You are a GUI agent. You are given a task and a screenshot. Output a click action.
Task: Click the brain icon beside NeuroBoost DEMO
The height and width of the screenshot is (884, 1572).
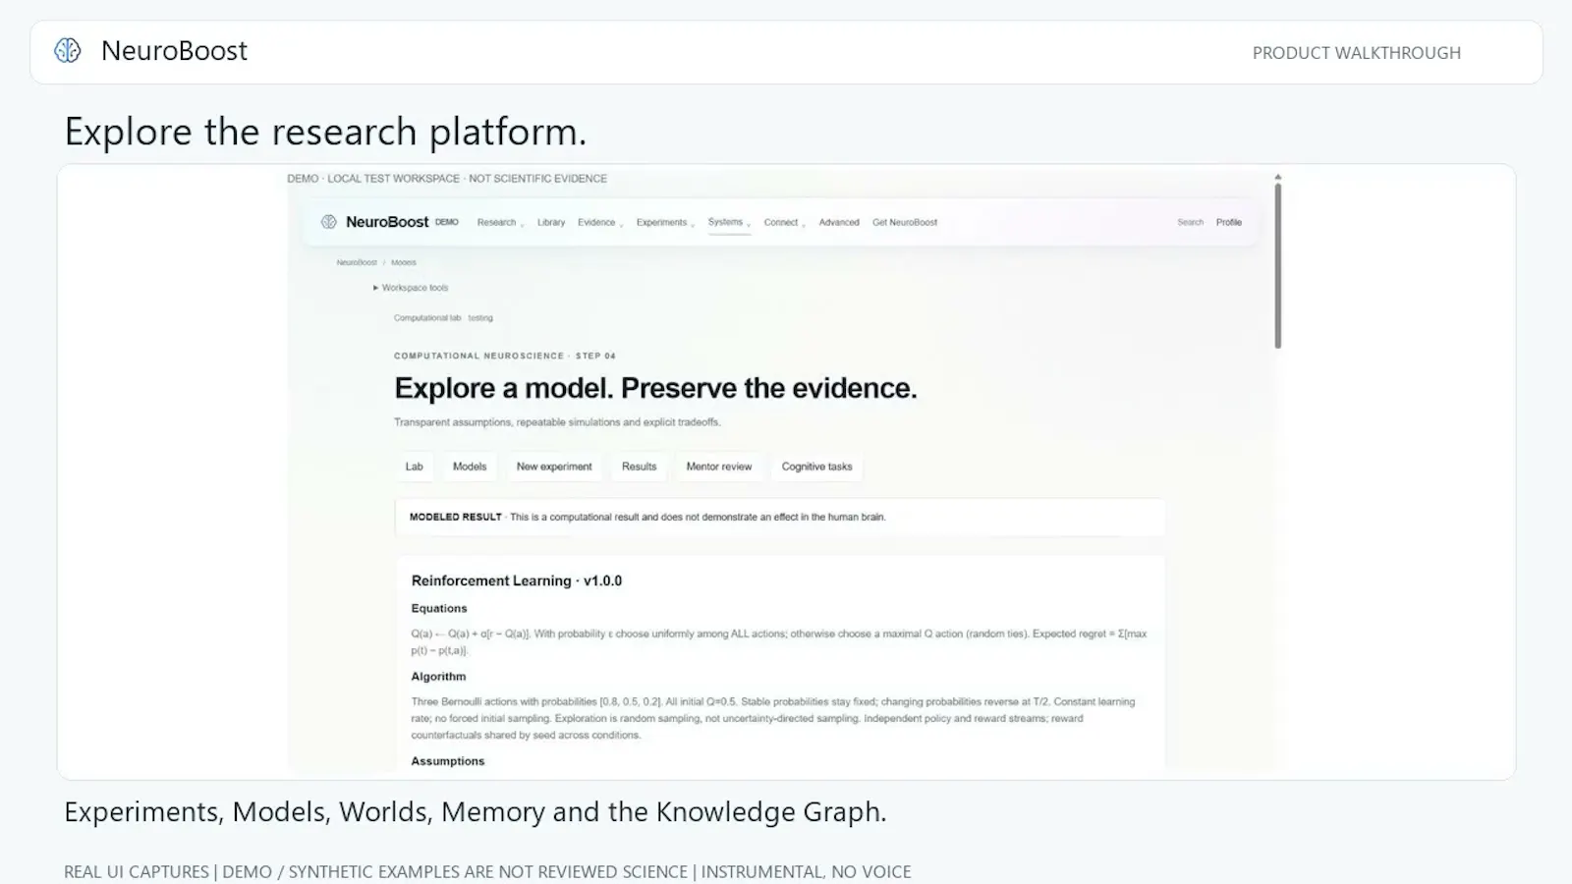[x=329, y=222]
